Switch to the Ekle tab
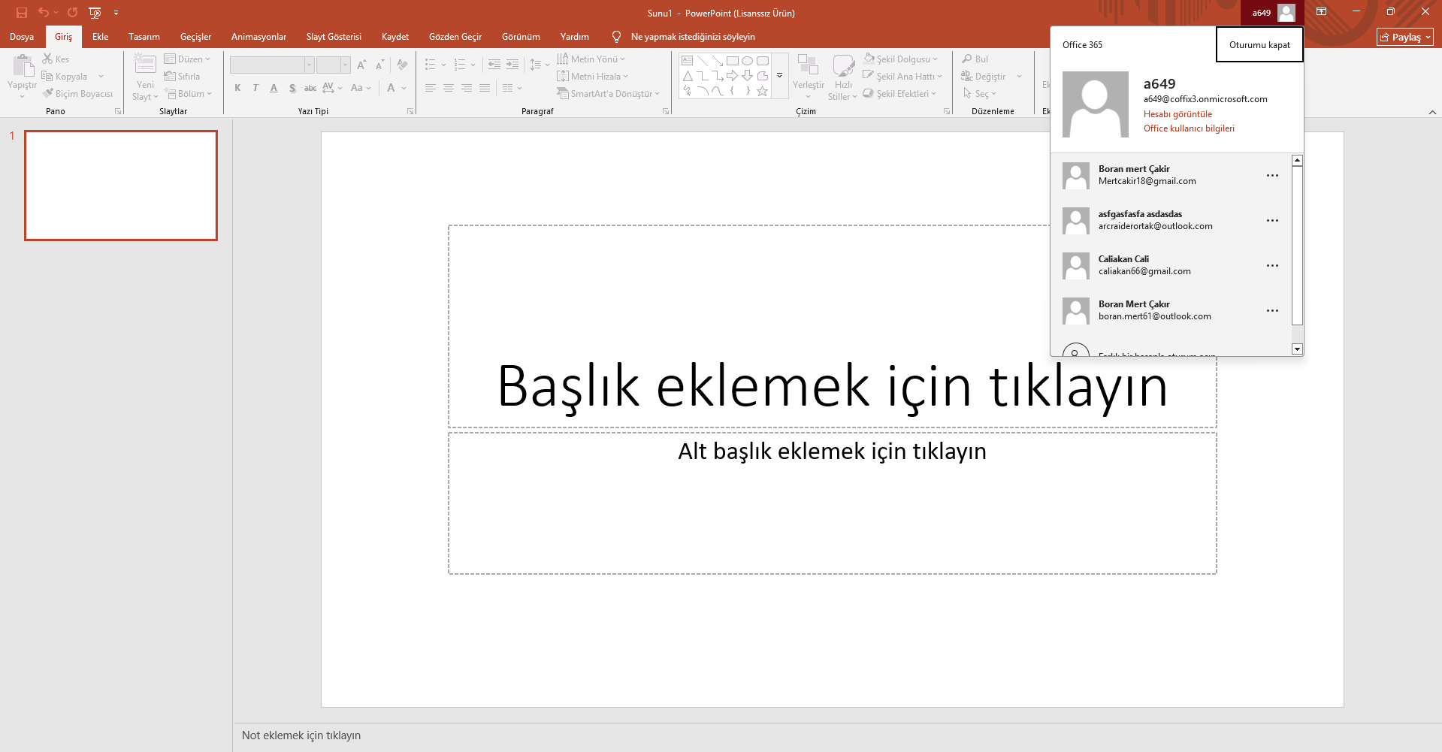The image size is (1442, 752). (x=101, y=37)
